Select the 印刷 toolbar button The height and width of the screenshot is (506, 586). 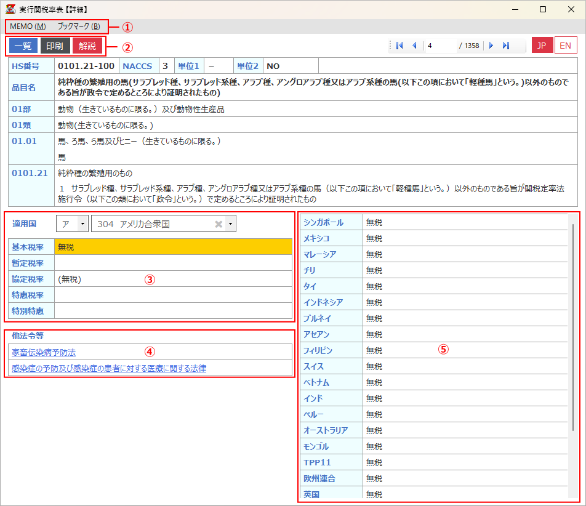click(x=55, y=45)
